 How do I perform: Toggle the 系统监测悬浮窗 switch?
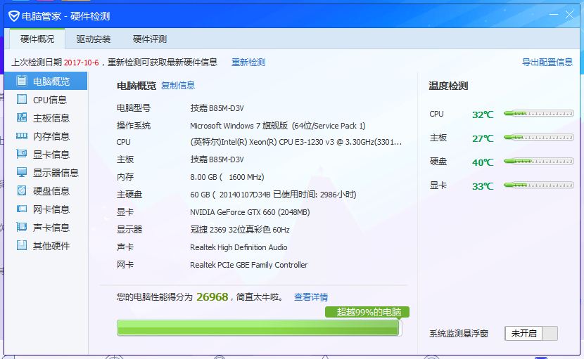pyautogui.click(x=531, y=333)
